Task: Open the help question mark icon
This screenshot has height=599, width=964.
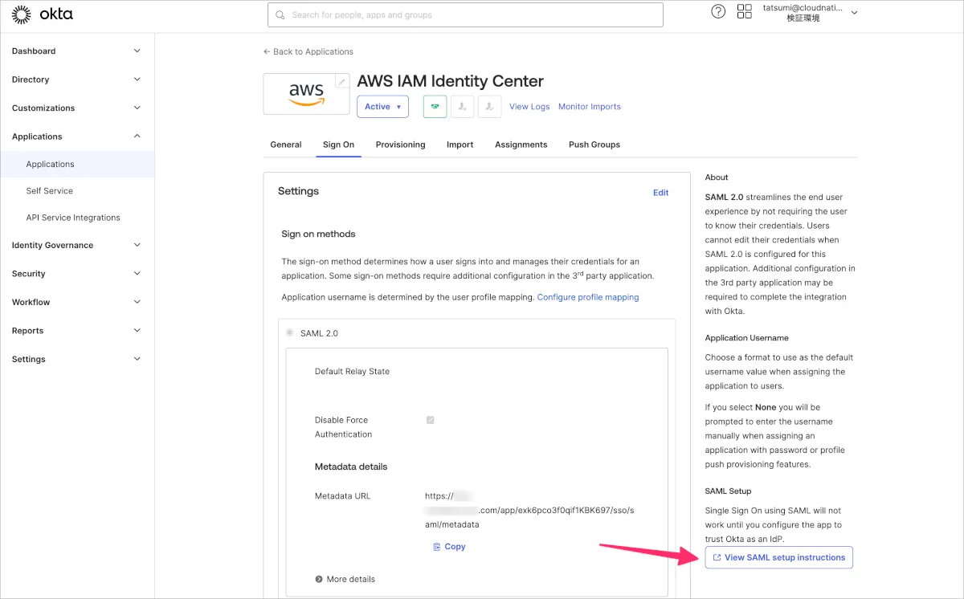Action: tap(718, 12)
